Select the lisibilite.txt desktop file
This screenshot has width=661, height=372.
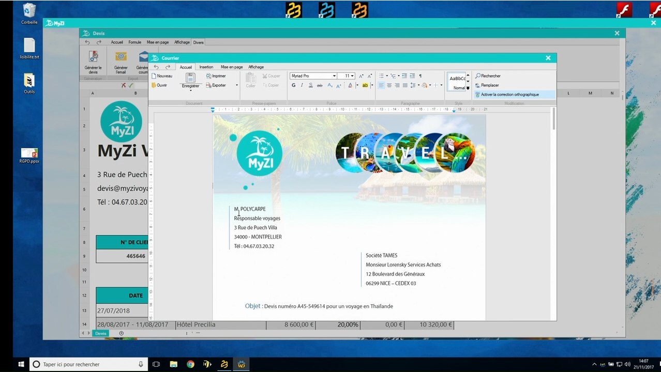pos(29,49)
